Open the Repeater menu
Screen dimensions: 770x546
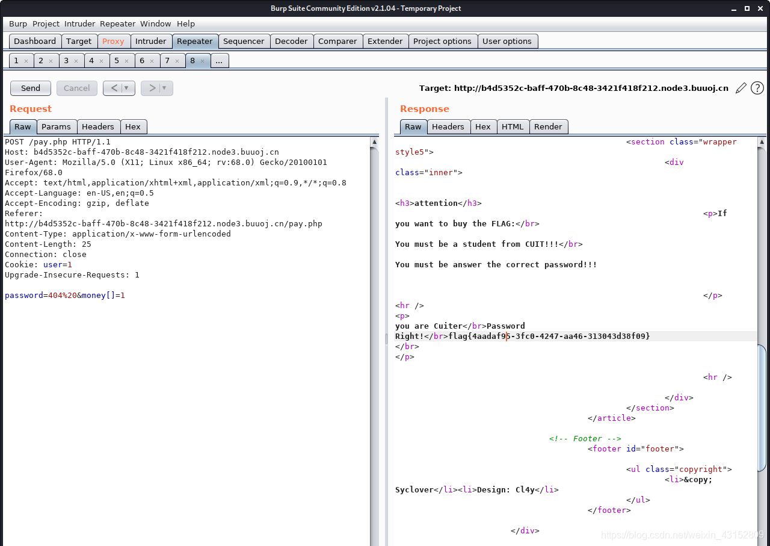tap(118, 23)
